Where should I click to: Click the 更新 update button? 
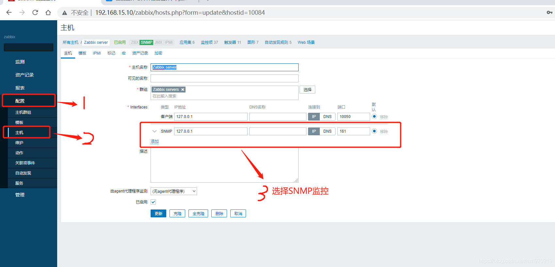click(x=158, y=213)
